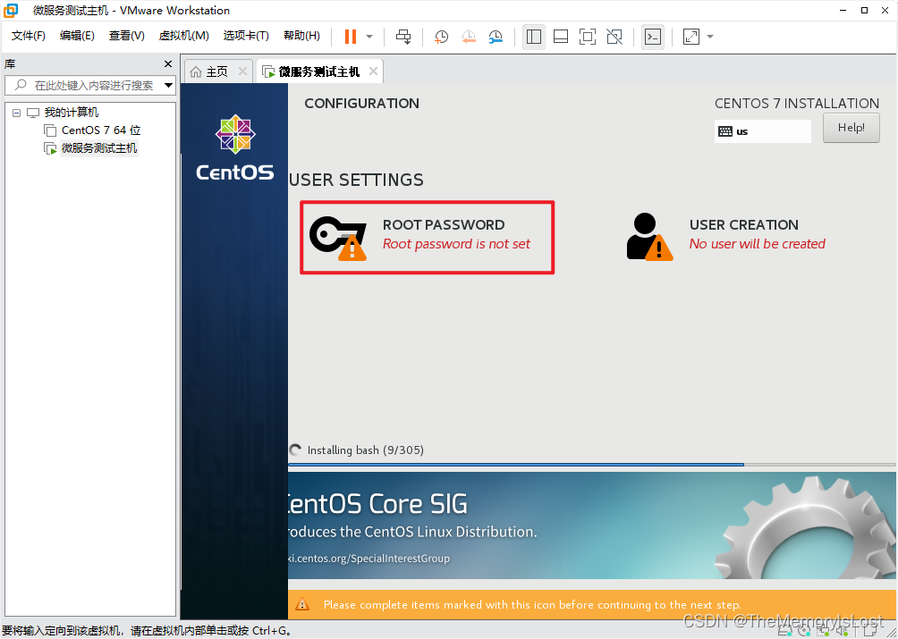Open the power options dropdown arrow

369,37
